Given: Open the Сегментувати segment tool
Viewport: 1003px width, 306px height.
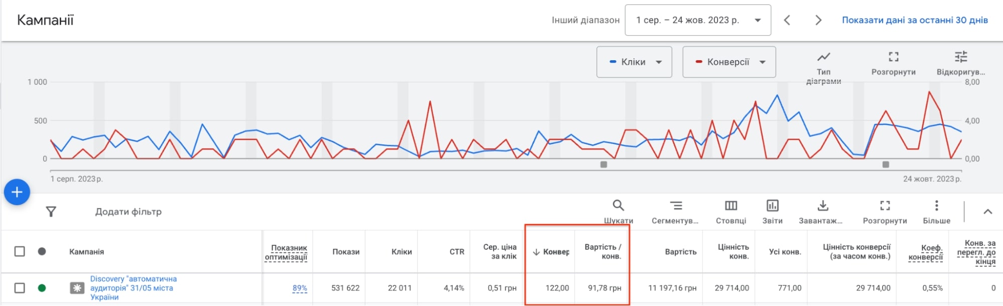Looking at the screenshot, I should tap(675, 206).
